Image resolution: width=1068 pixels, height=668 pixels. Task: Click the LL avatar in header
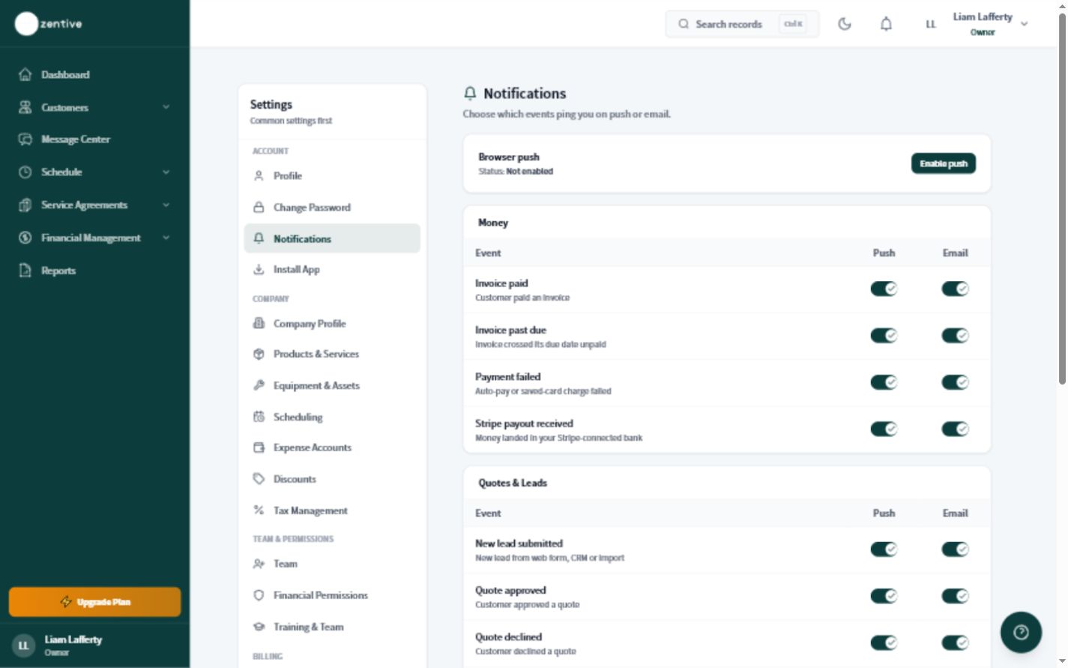[931, 24]
